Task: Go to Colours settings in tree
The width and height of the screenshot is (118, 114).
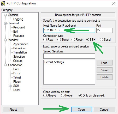Action: tap(18, 61)
